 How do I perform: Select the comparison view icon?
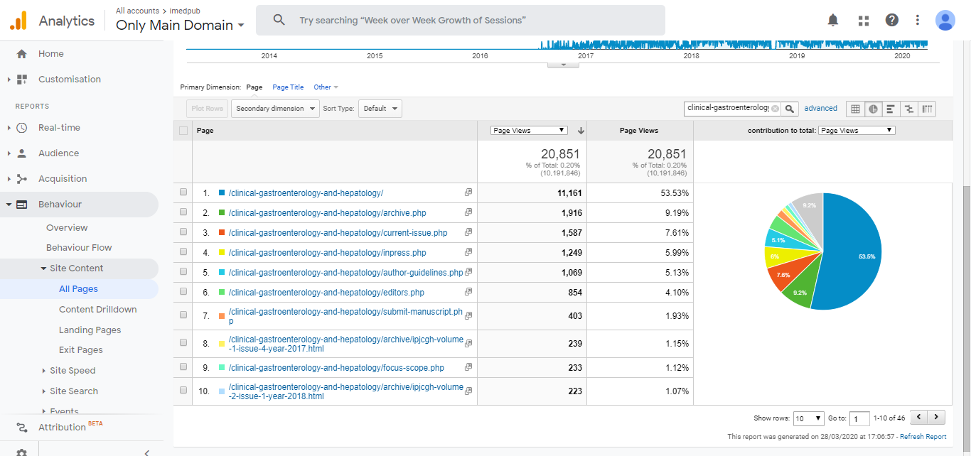coord(908,109)
